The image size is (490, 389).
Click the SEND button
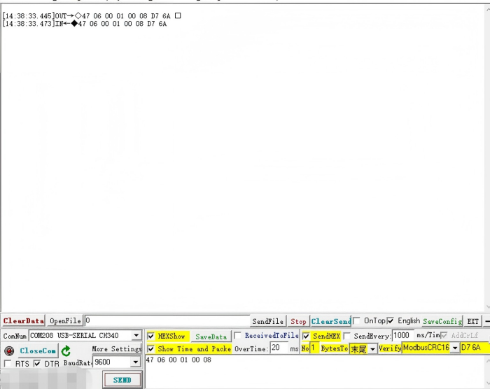[122, 380]
